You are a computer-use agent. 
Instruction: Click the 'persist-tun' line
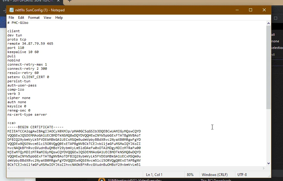(x=19, y=81)
